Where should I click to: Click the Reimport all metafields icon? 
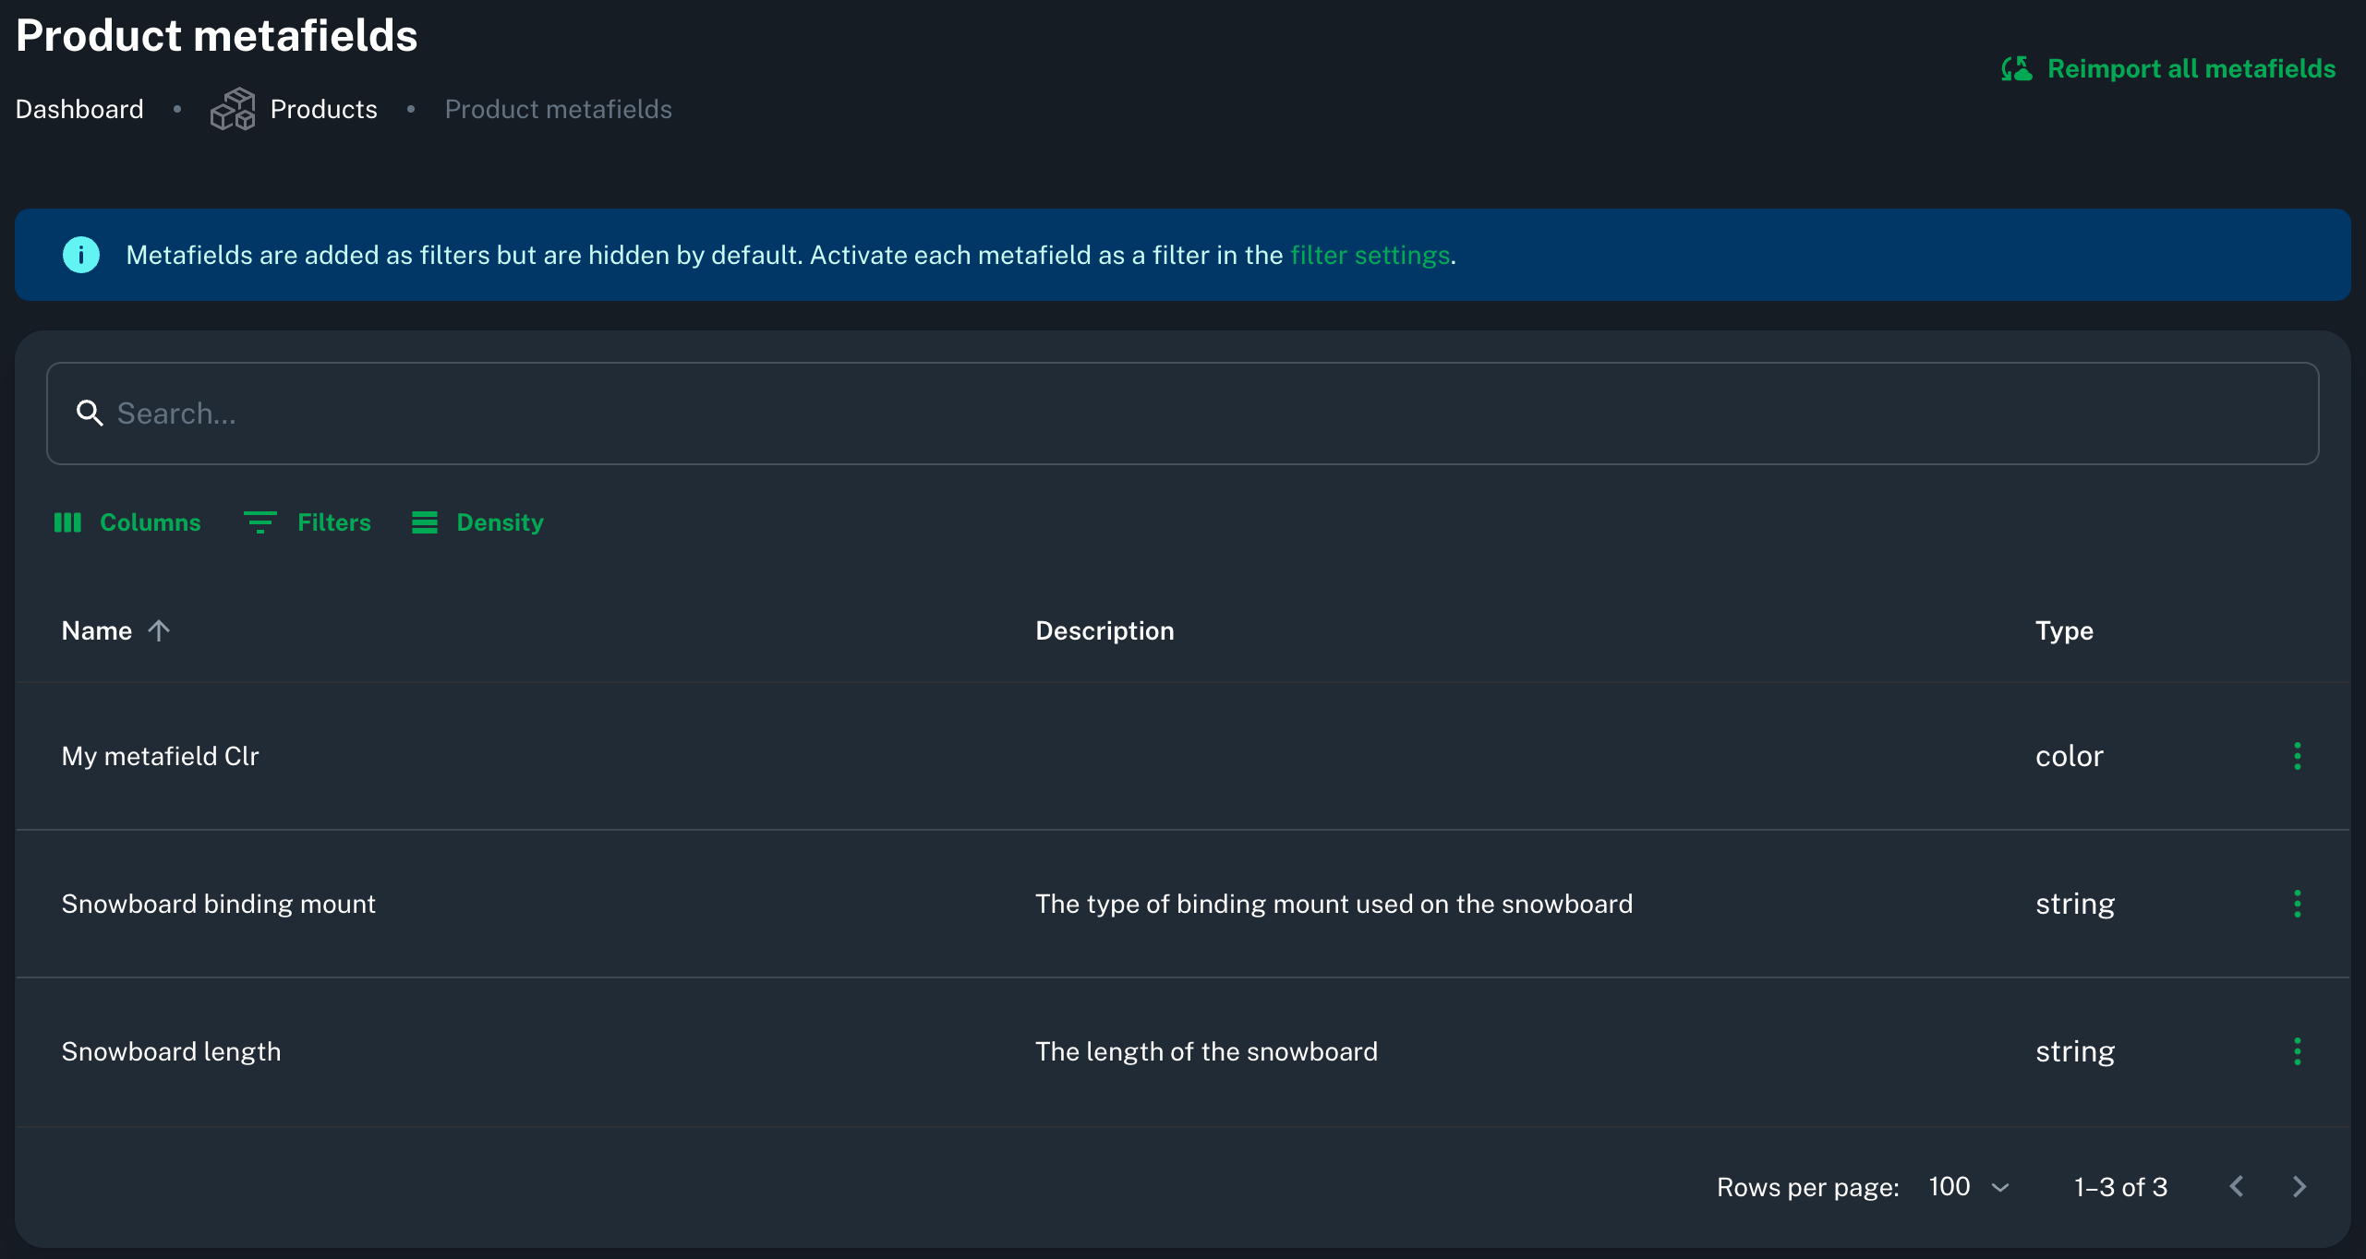(x=2017, y=69)
